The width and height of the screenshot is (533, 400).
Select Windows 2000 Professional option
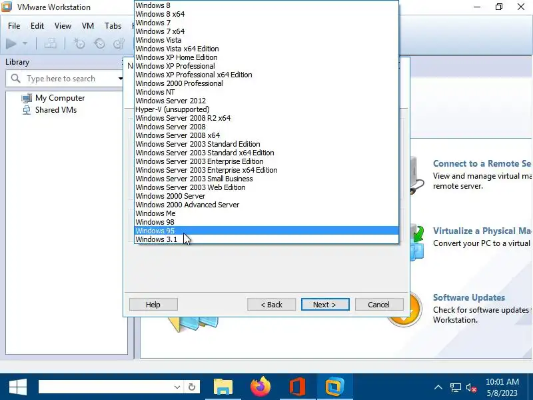pos(266,83)
